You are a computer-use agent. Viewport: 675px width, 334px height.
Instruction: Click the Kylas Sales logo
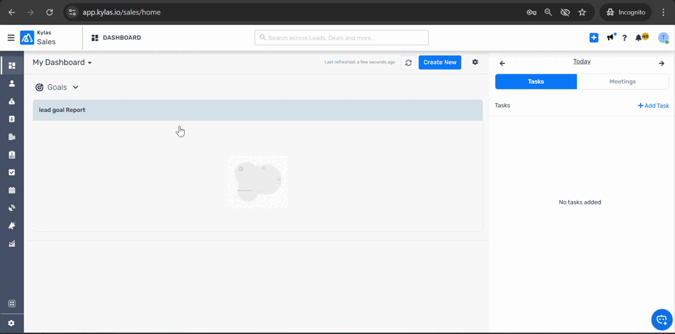pyautogui.click(x=39, y=38)
